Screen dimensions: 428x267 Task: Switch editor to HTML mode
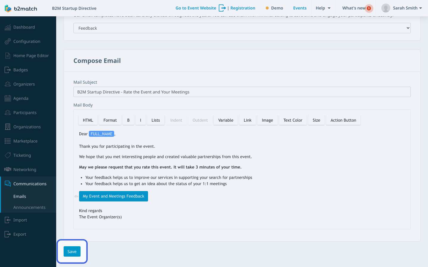pyautogui.click(x=88, y=120)
